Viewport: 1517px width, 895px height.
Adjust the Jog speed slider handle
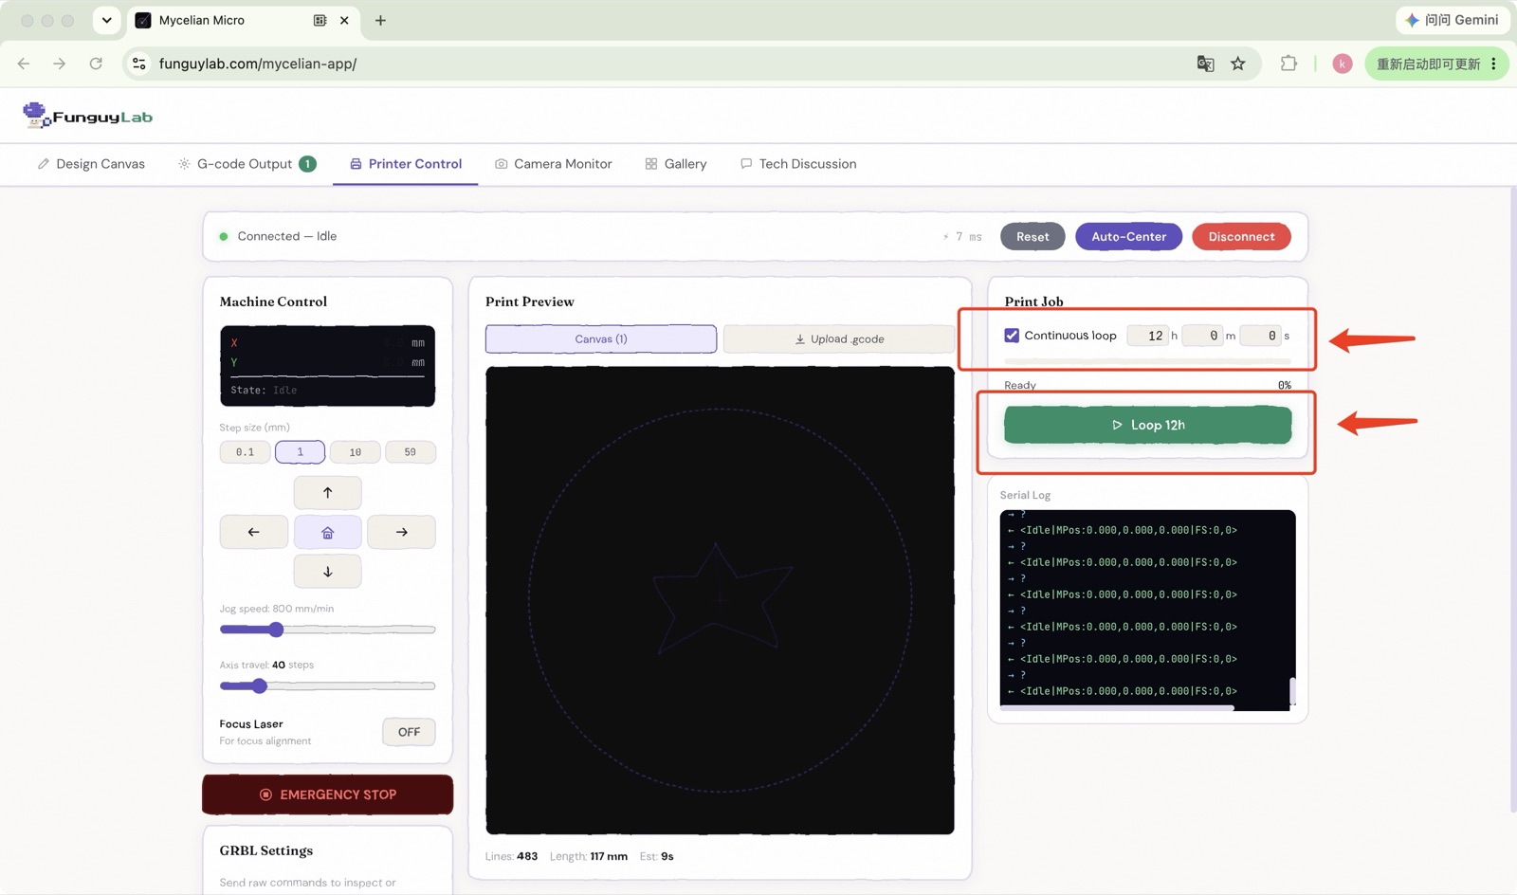276,630
